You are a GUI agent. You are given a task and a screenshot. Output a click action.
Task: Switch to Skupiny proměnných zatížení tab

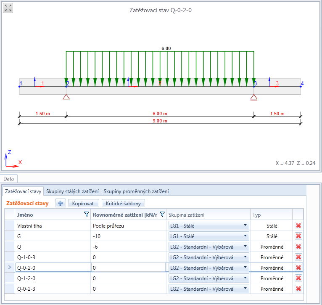[x=136, y=191]
